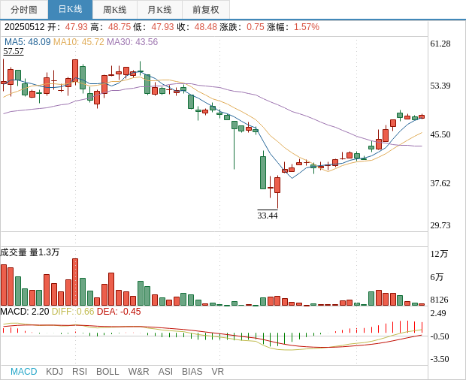
Task: Open the 周K线 tab
Action: tap(115, 10)
